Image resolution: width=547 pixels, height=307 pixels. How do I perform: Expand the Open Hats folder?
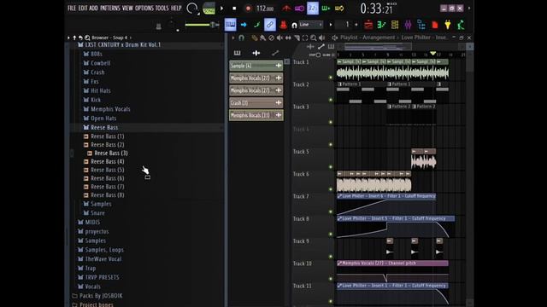click(x=100, y=119)
